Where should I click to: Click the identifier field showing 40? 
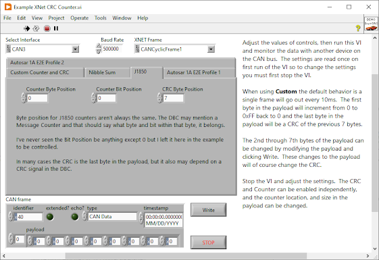pyautogui.click(x=28, y=217)
